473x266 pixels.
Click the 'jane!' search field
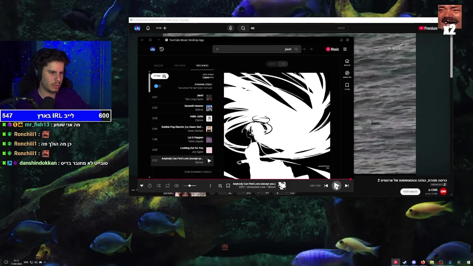tap(256, 49)
